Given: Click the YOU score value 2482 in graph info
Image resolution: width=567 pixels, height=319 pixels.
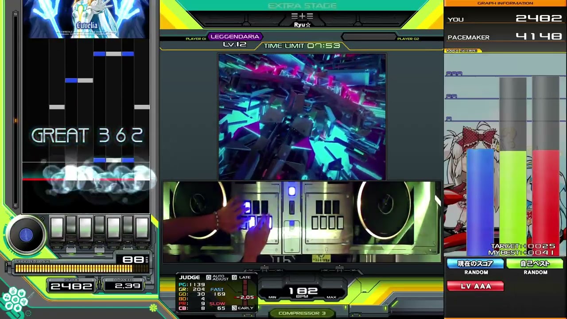Looking at the screenshot, I should point(539,19).
